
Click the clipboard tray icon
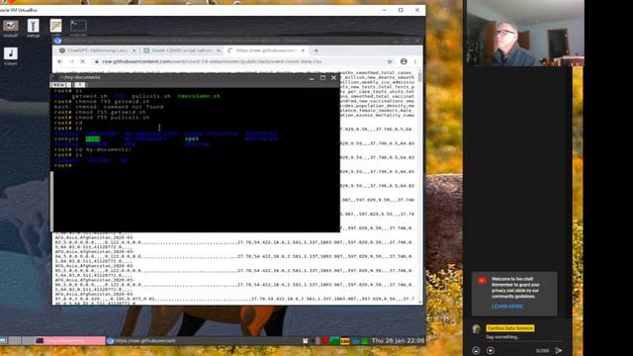(306, 340)
